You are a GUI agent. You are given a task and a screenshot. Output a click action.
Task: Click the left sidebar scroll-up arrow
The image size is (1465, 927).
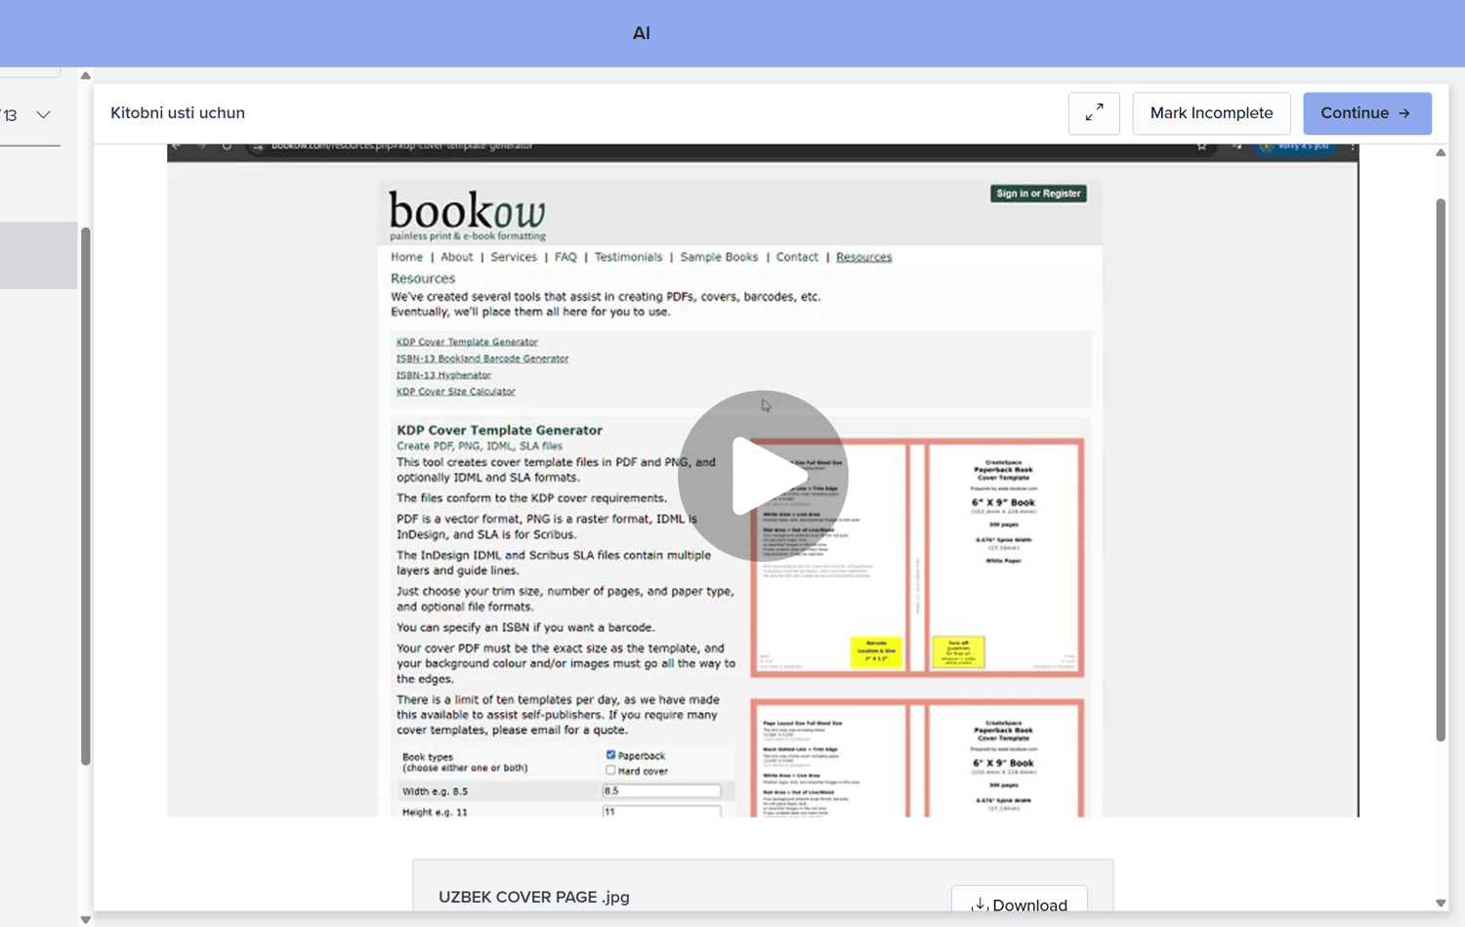click(x=86, y=75)
